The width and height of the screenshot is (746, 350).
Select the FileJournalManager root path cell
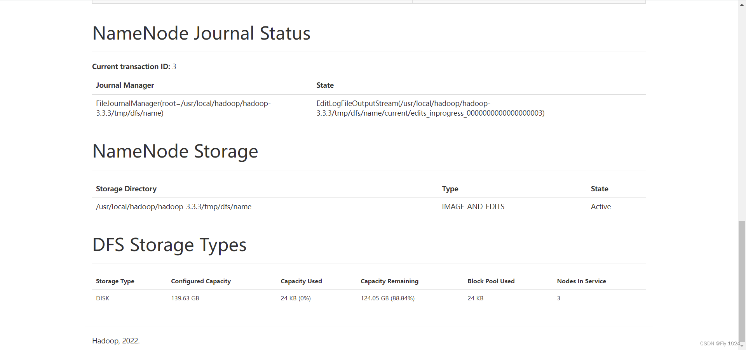(183, 108)
